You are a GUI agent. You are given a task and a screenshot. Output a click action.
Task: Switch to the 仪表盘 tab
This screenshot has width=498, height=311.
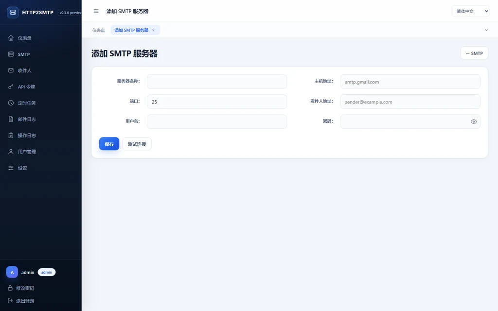98,30
